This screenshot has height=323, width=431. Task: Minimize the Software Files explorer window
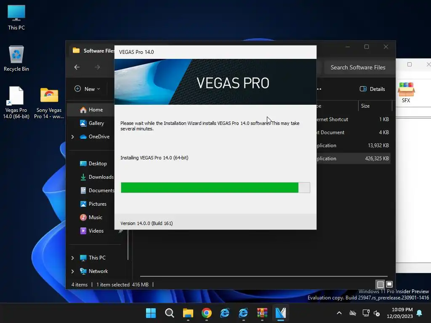[x=347, y=47]
